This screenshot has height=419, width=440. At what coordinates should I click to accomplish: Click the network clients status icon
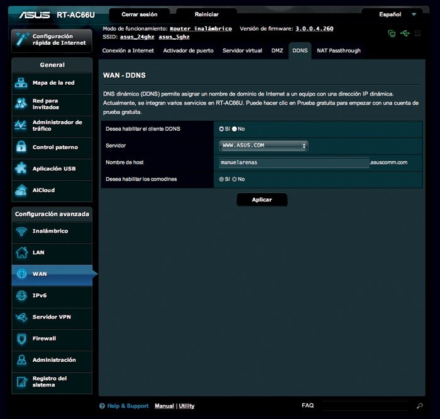click(x=392, y=33)
